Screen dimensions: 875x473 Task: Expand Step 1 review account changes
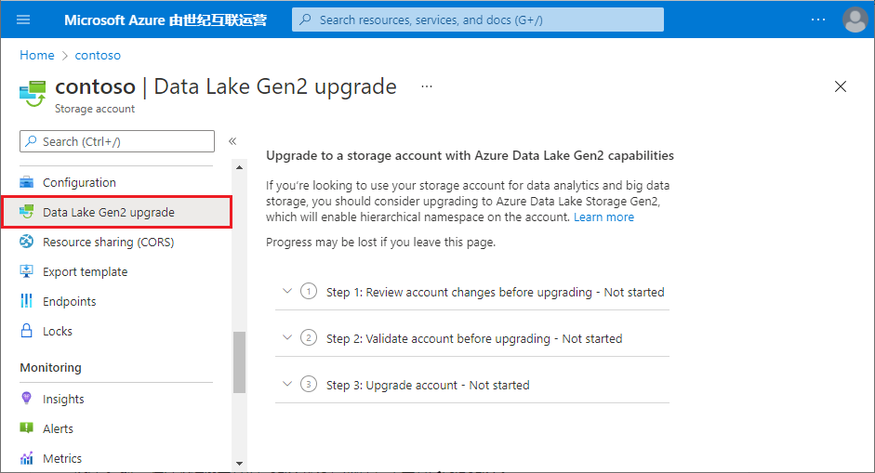(286, 292)
